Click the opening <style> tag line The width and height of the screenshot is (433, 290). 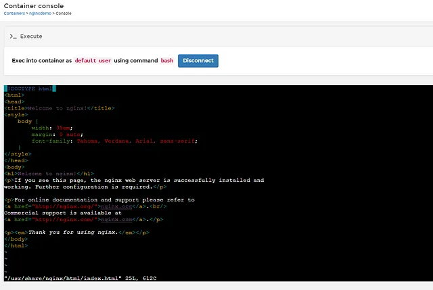tap(16, 115)
